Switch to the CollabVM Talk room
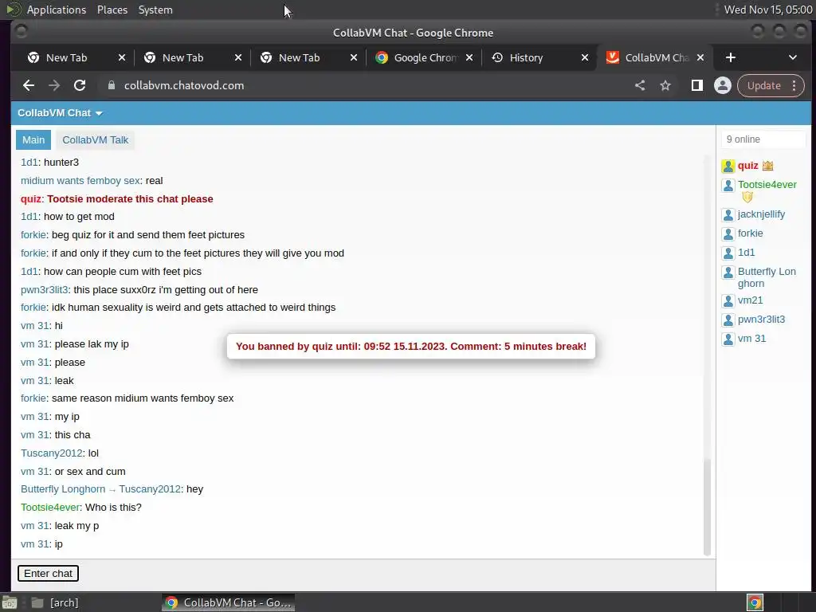 pyautogui.click(x=96, y=140)
